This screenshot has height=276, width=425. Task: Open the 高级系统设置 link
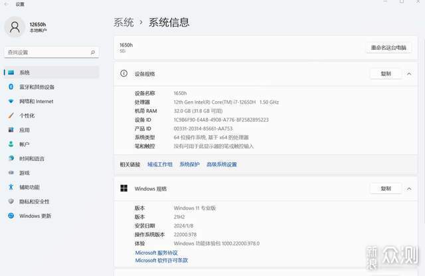click(x=221, y=164)
